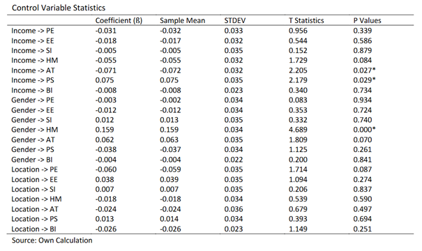Click the 0.036 STDEV cell

(x=234, y=209)
